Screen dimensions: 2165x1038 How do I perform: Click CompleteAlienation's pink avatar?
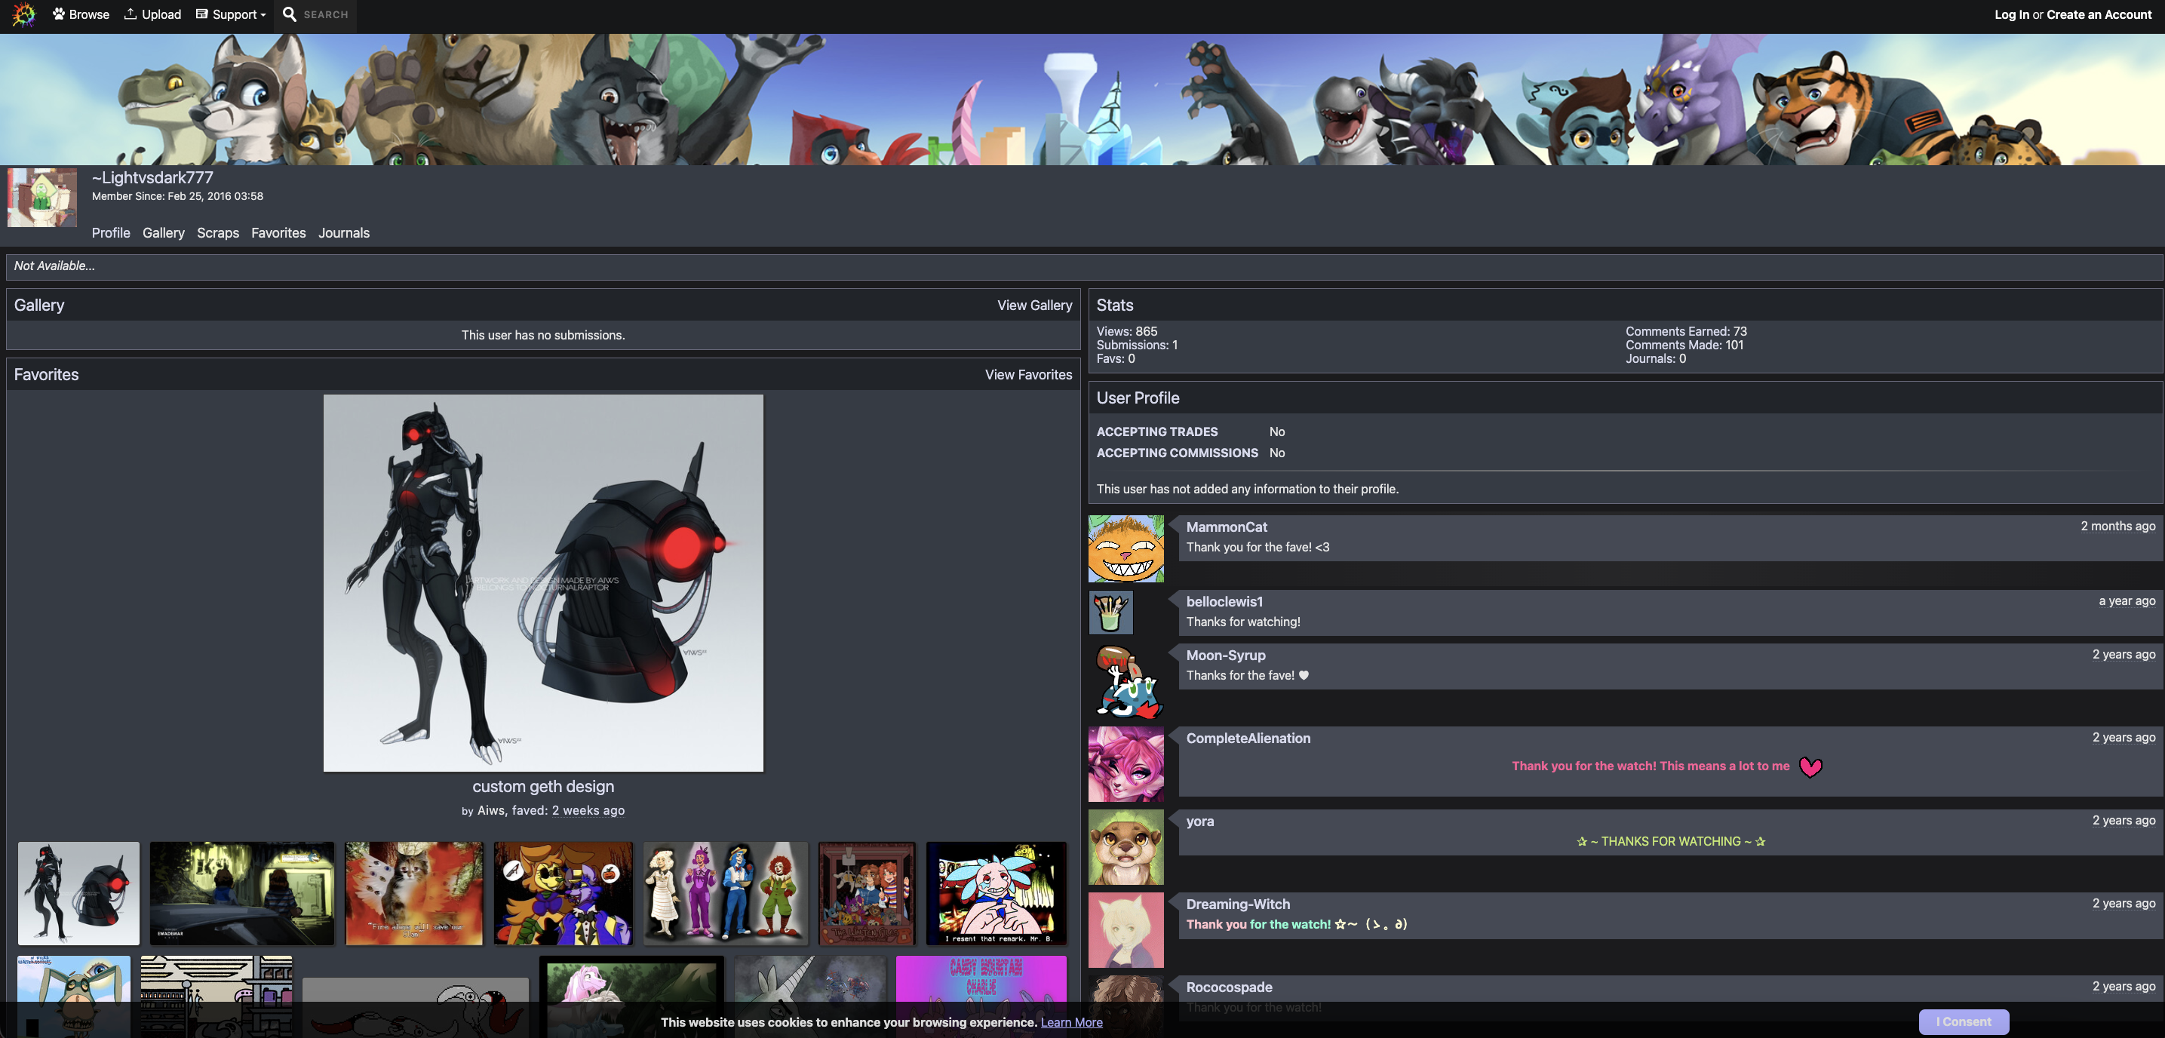coord(1125,764)
